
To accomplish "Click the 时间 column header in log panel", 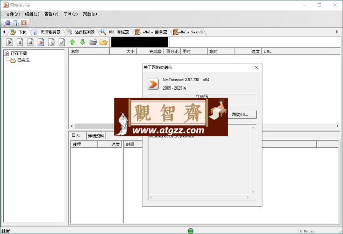I will coord(133,144).
